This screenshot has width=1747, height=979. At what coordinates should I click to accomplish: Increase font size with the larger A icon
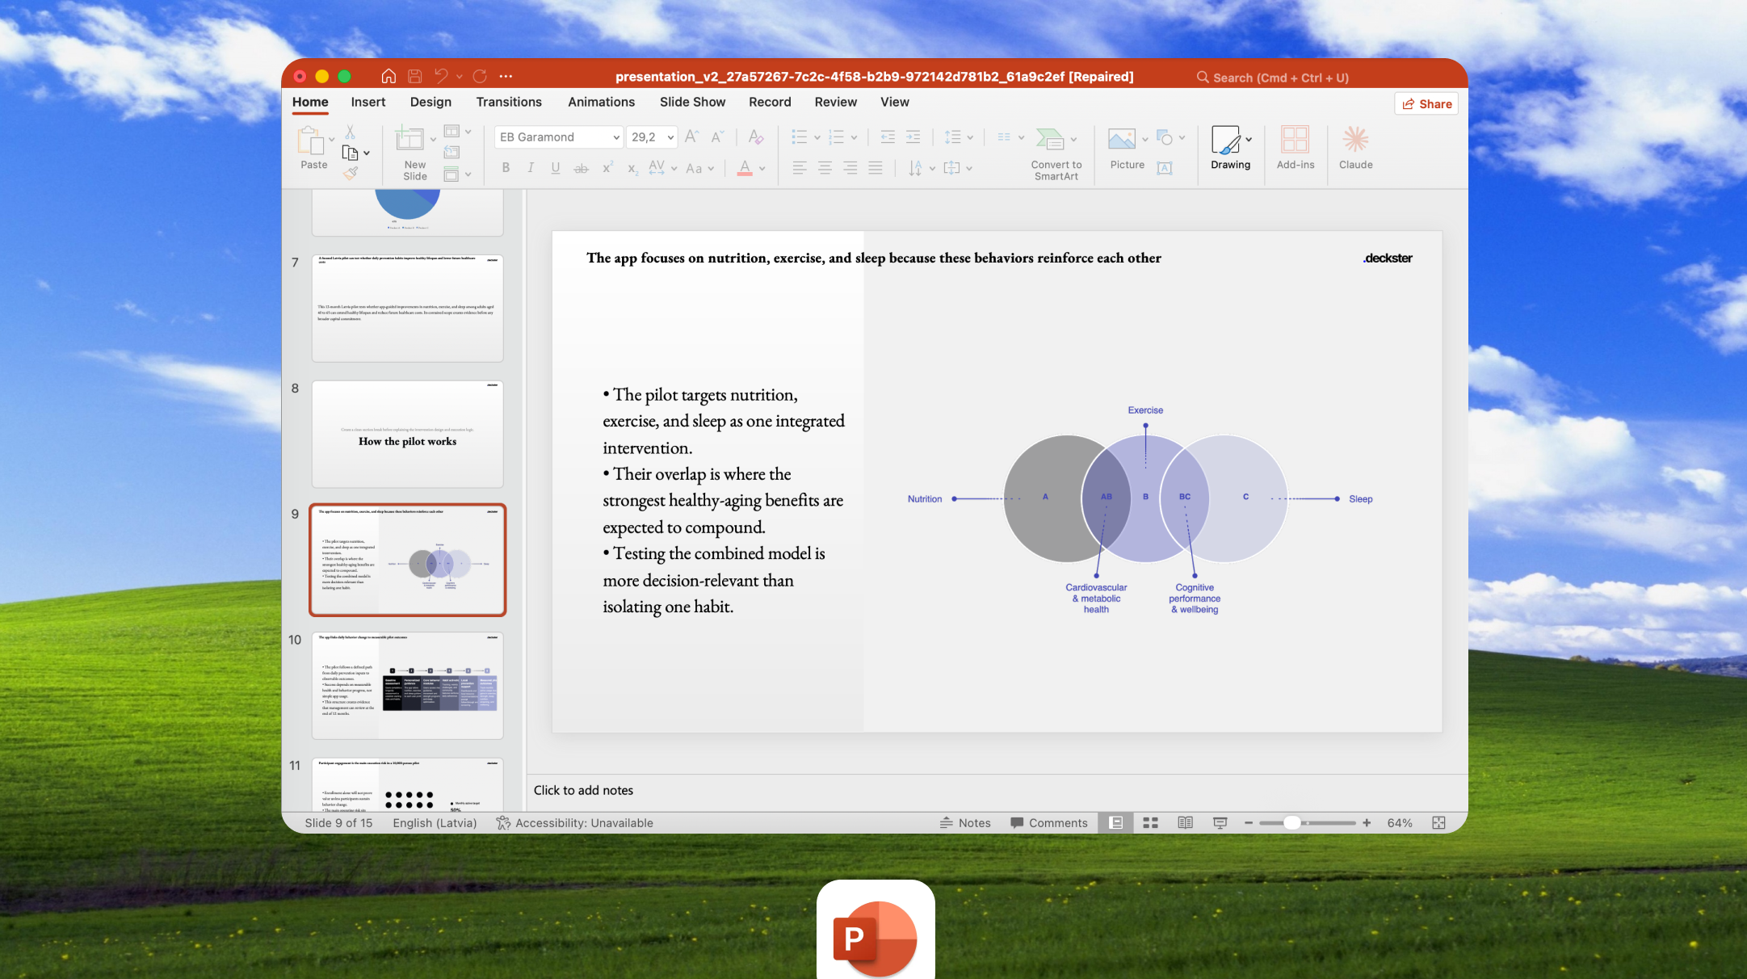(691, 137)
